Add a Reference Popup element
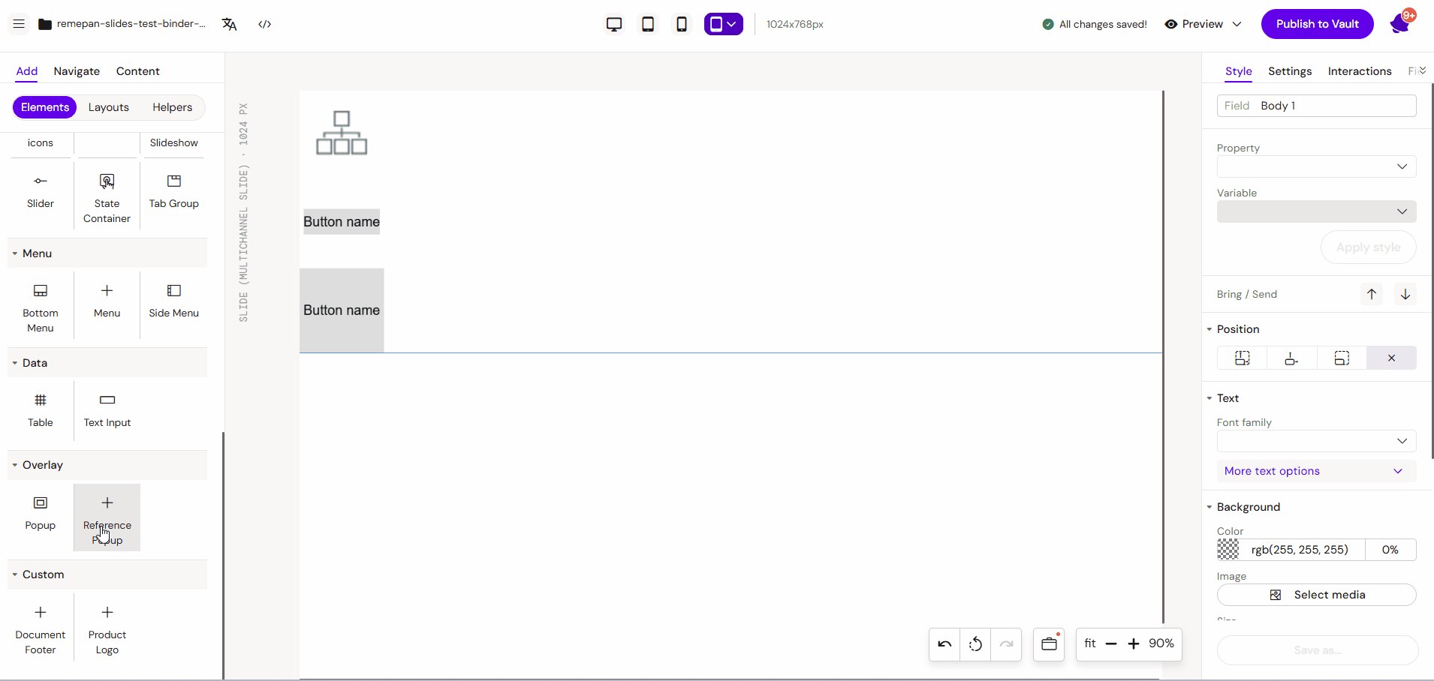The image size is (1434, 681). (x=107, y=518)
